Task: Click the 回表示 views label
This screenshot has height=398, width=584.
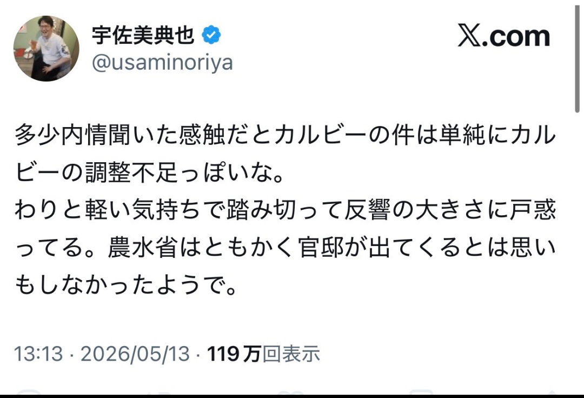Action: 291,354
